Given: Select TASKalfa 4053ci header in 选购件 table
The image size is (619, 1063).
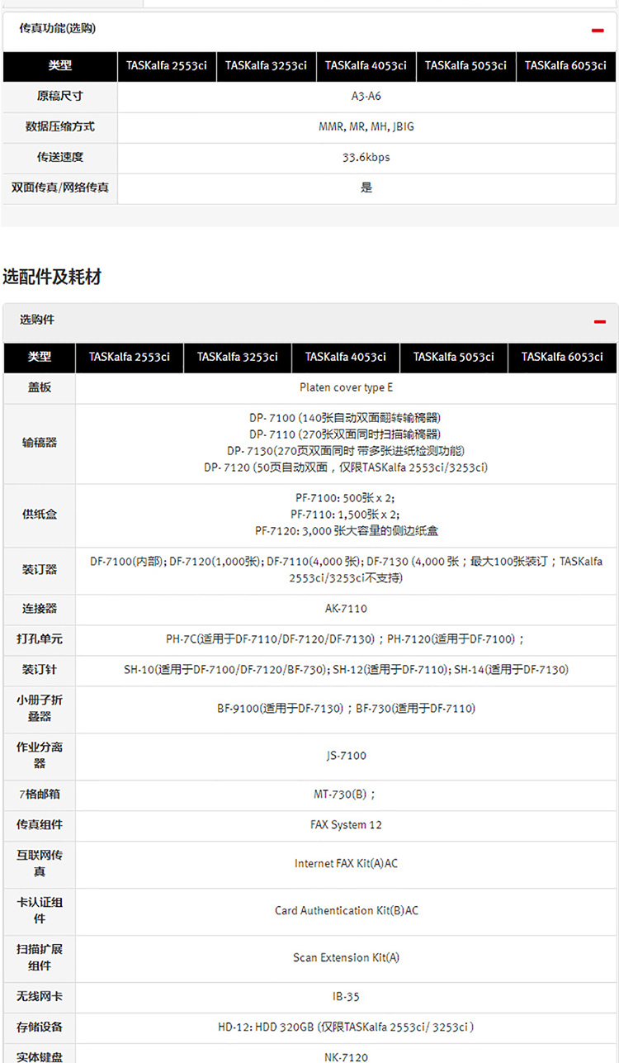Looking at the screenshot, I should [x=346, y=357].
